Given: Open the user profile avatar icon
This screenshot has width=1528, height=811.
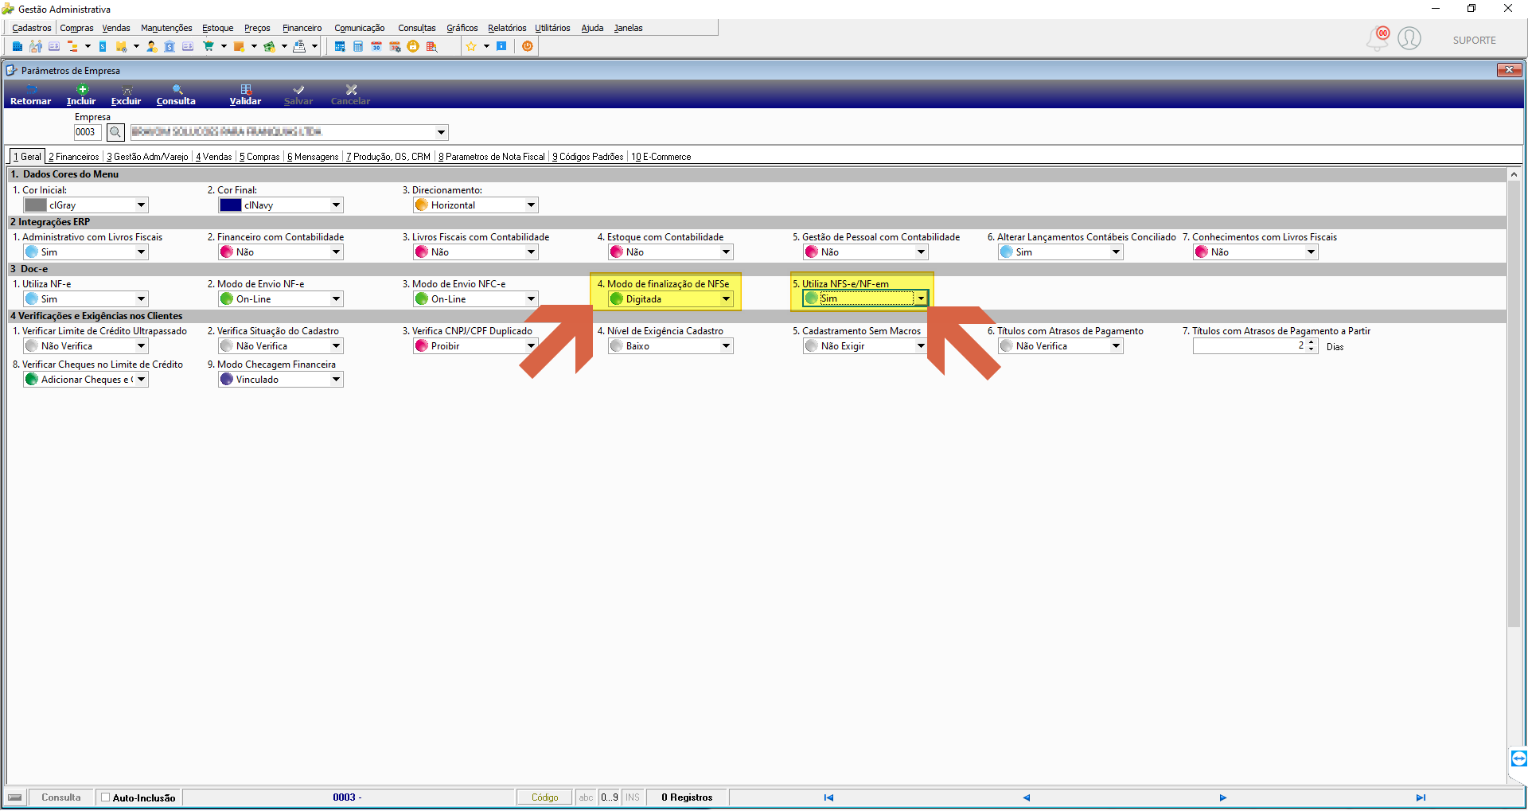Looking at the screenshot, I should click(x=1409, y=38).
